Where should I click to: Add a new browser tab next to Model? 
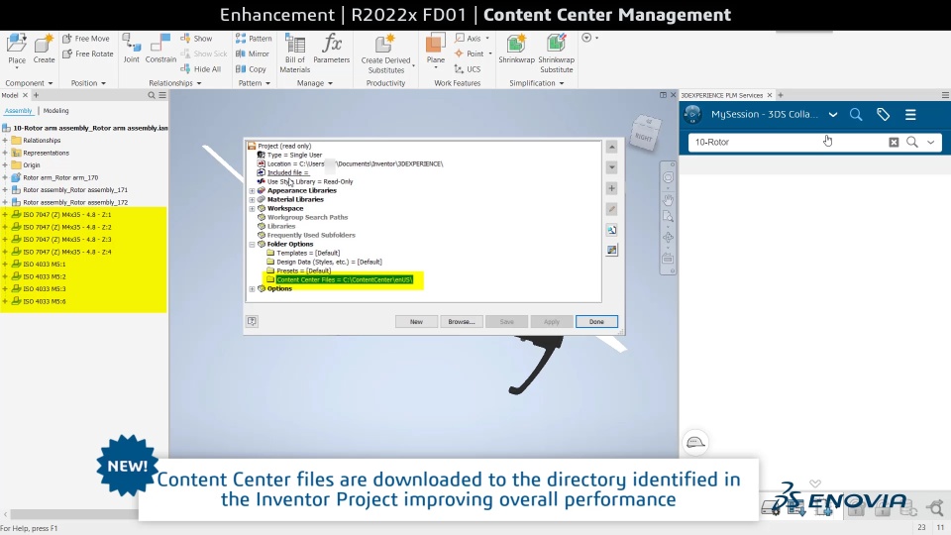tap(36, 95)
